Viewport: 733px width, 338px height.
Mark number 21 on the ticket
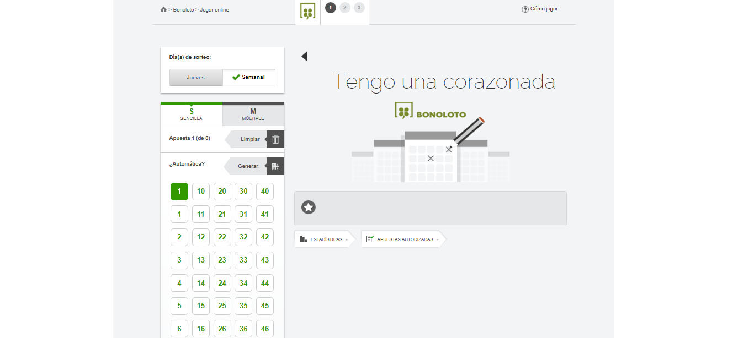click(x=222, y=215)
